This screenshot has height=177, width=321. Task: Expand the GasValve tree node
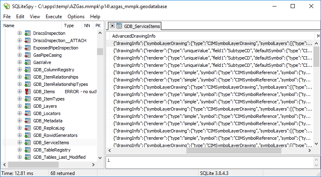(19, 62)
